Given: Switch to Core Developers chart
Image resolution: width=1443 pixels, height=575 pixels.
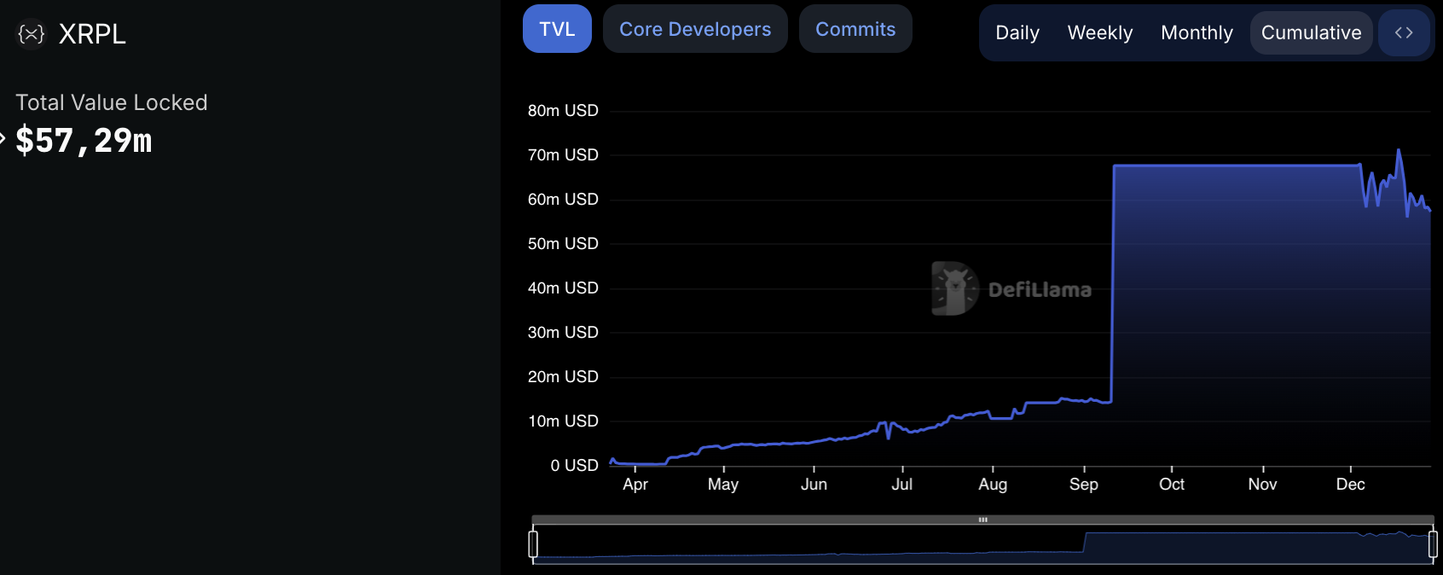Looking at the screenshot, I should click(695, 29).
